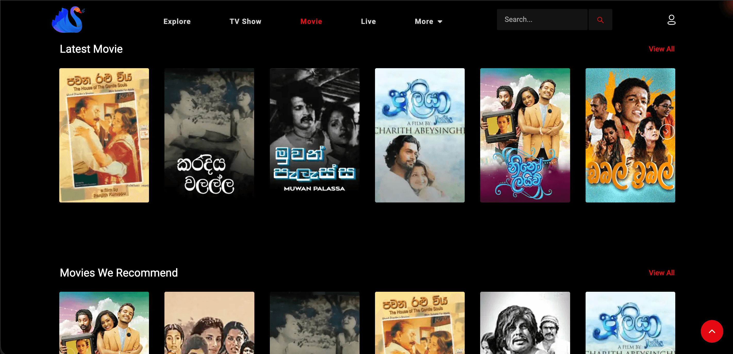Open The House of The Gentle Souls poster in Latest Movie
The width and height of the screenshot is (733, 354).
pos(104,135)
